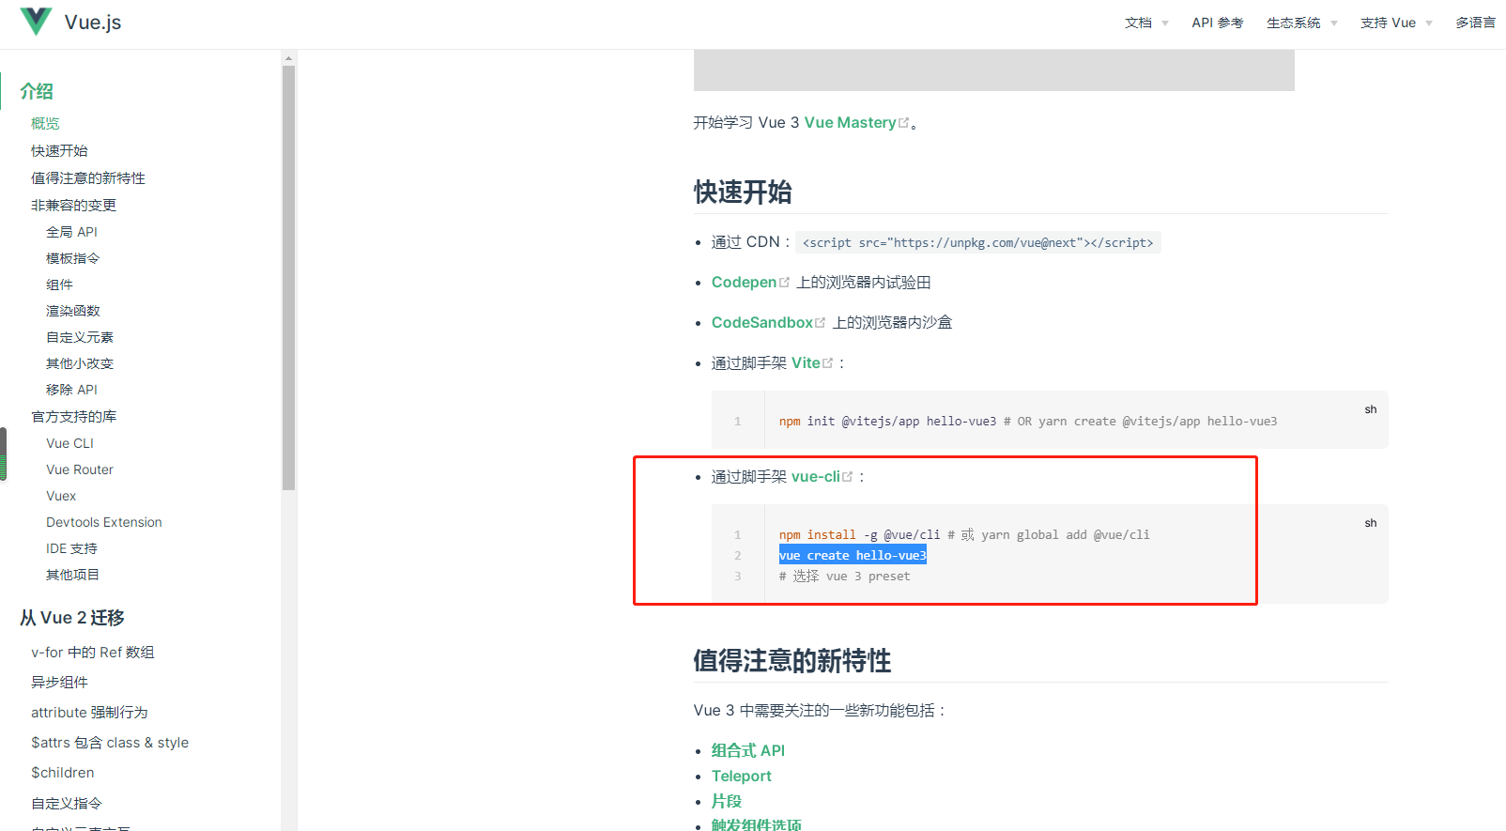This screenshot has height=831, width=1506.
Task: Expand the 支持 Vue dropdown menu
Action: (x=1396, y=23)
